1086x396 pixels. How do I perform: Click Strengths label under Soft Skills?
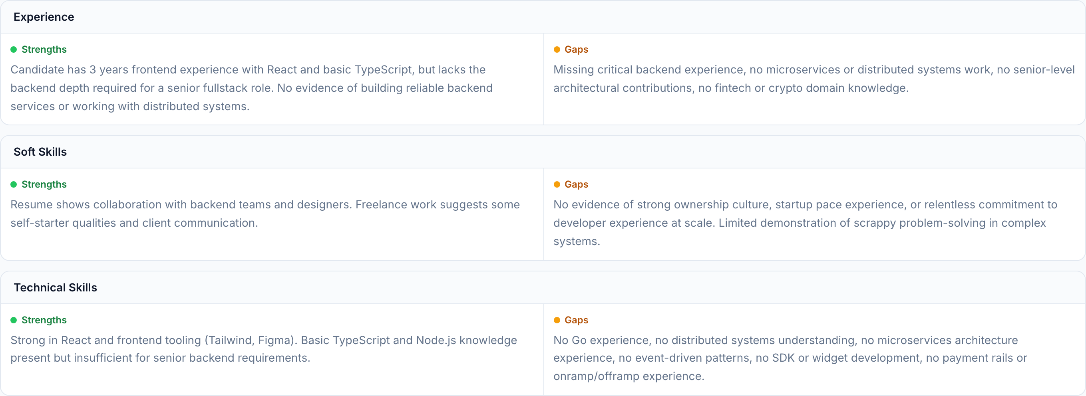coord(44,184)
